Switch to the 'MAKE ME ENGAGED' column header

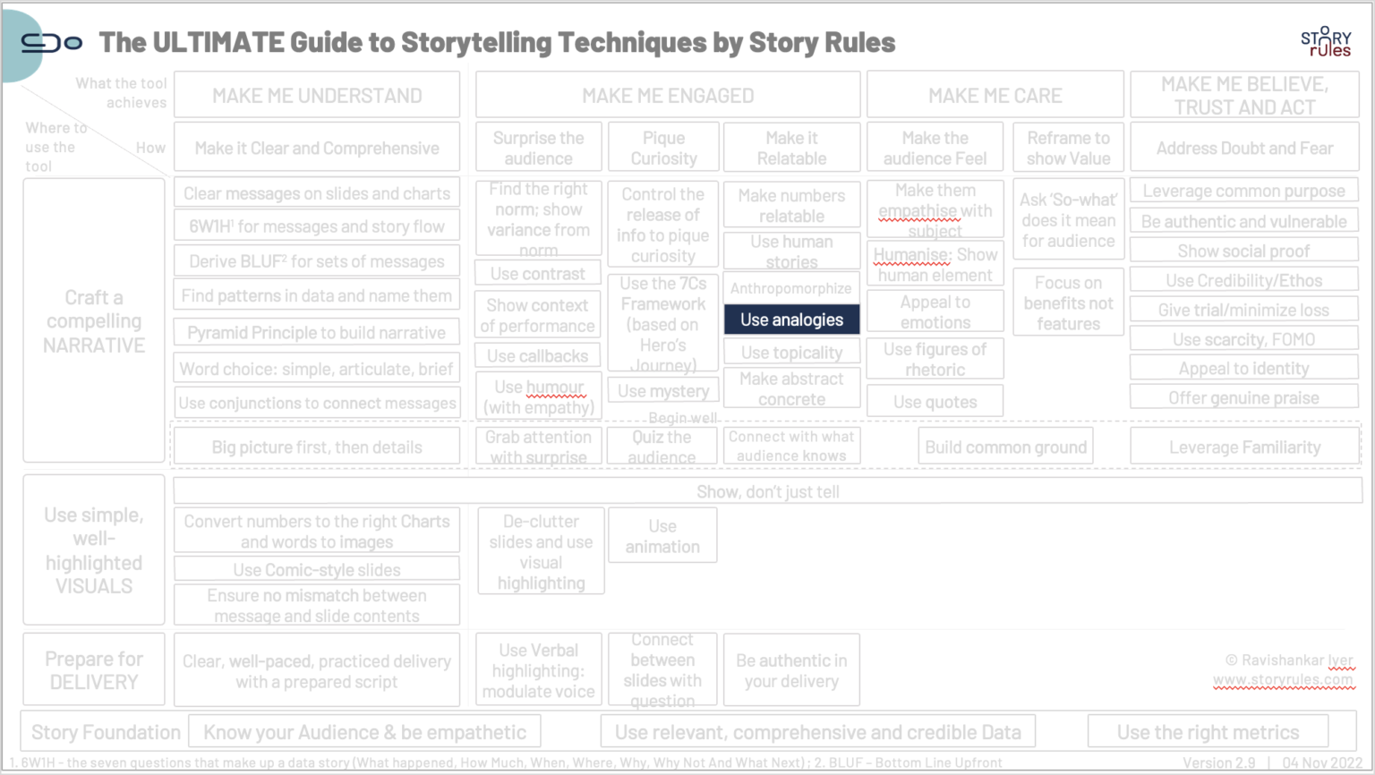(x=667, y=94)
